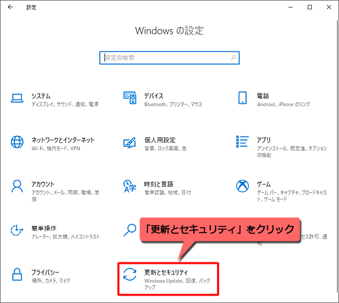Click the Xbox icon for ゲーム

click(243, 186)
